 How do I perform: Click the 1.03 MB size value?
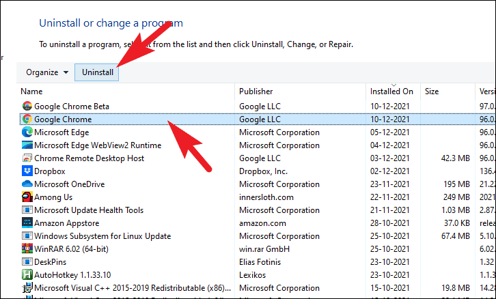[x=456, y=210]
